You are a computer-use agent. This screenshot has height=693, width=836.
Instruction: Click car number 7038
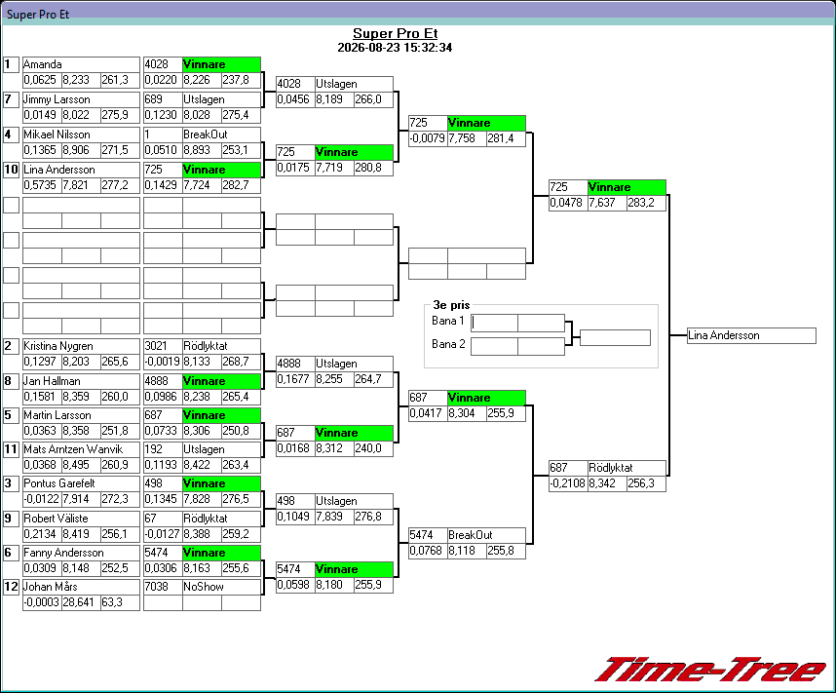[163, 587]
